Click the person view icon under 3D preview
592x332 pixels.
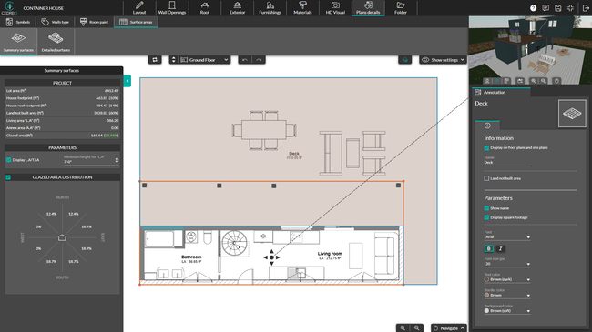tap(487, 81)
